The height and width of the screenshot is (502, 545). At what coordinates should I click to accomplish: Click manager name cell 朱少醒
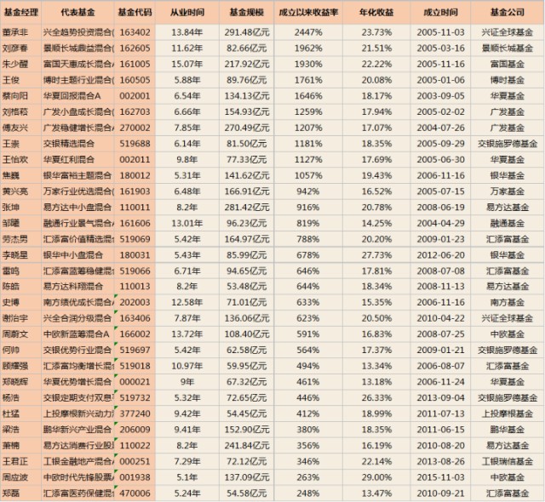(20, 64)
